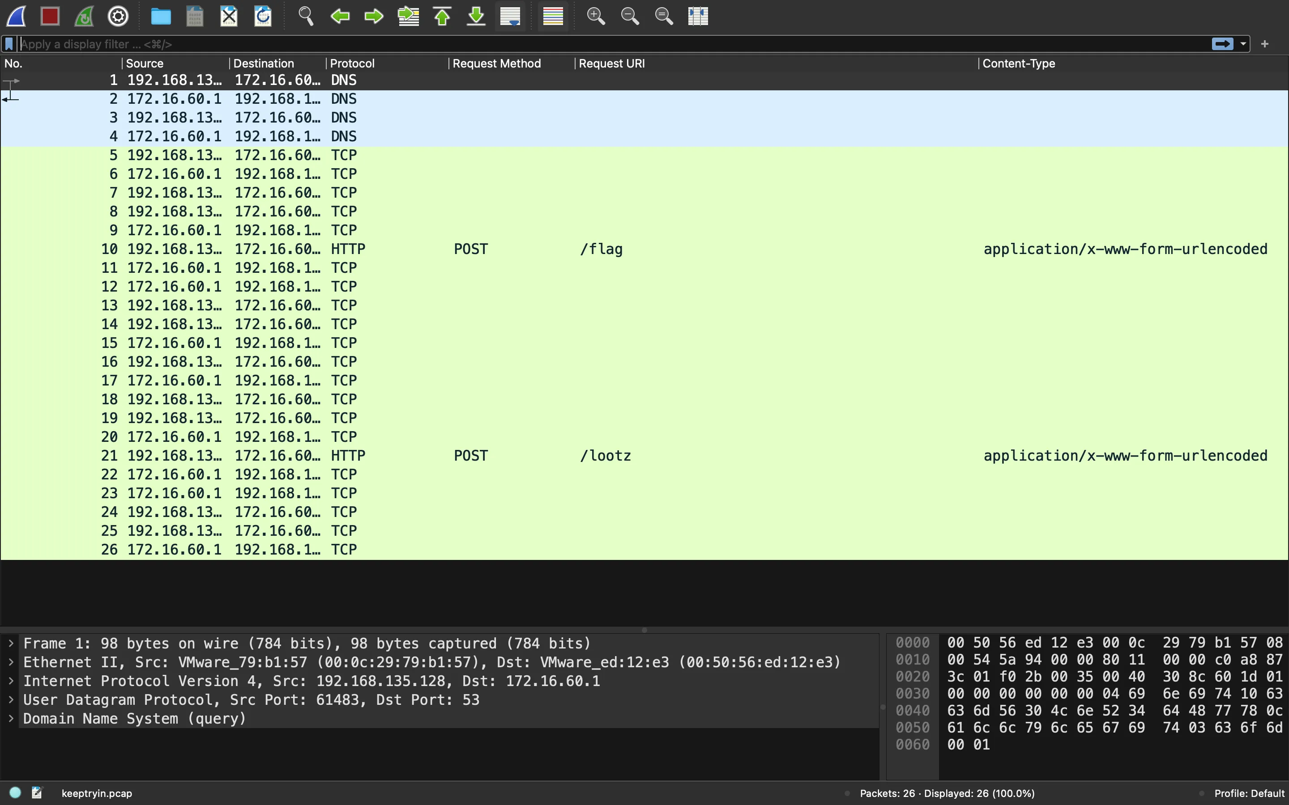The height and width of the screenshot is (805, 1289).
Task: Reload the capture file icon
Action: 263,16
